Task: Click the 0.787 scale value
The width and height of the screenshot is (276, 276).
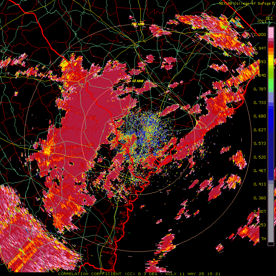Action: tap(260, 89)
